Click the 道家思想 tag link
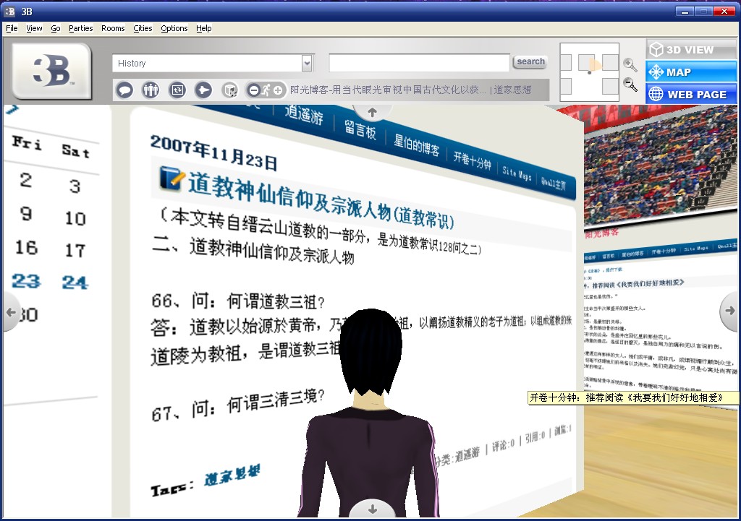This screenshot has height=521, width=741. tap(232, 475)
